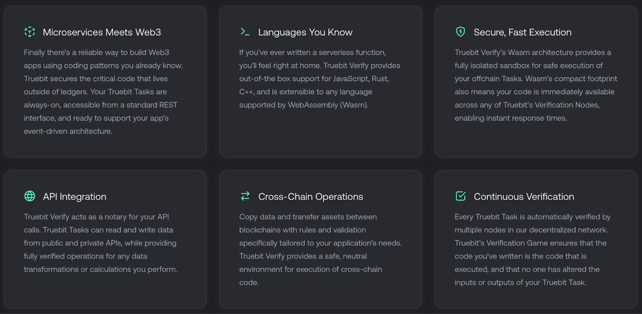
Task: Click the paragraph starting "Truebit Verify's Wasm architecture"
Action: [x=536, y=85]
